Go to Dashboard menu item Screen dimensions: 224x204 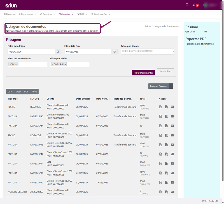coord(10,14)
